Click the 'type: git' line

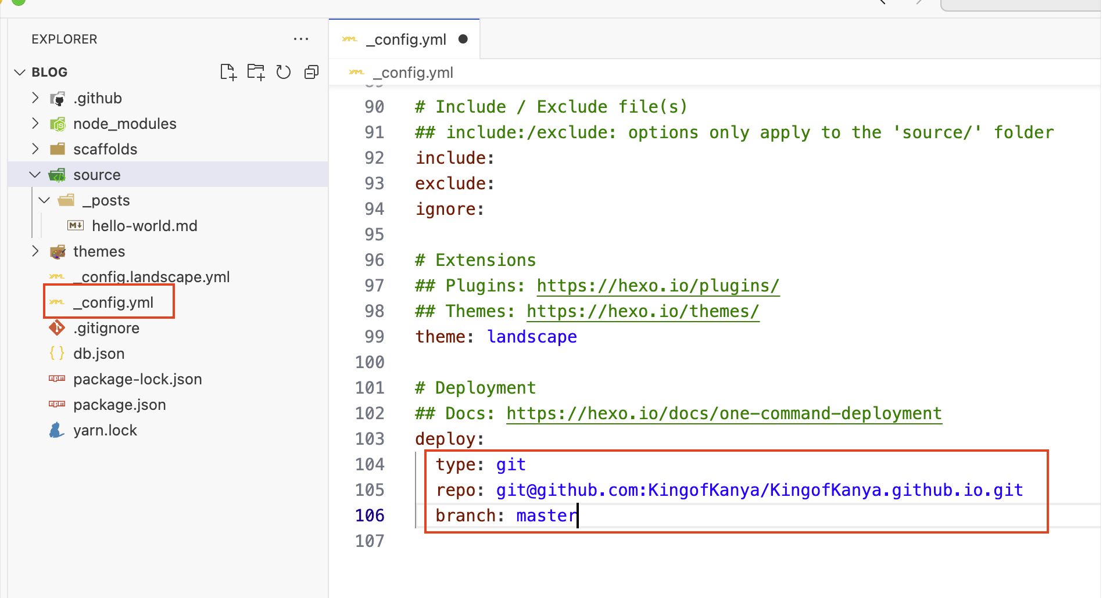tap(481, 464)
